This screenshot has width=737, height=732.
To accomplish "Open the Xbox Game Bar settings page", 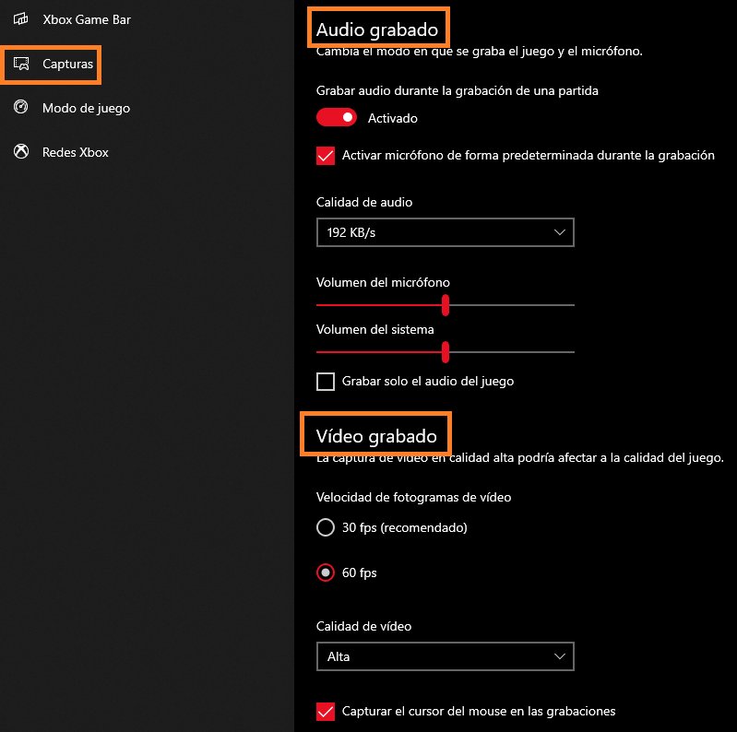I will coord(86,19).
